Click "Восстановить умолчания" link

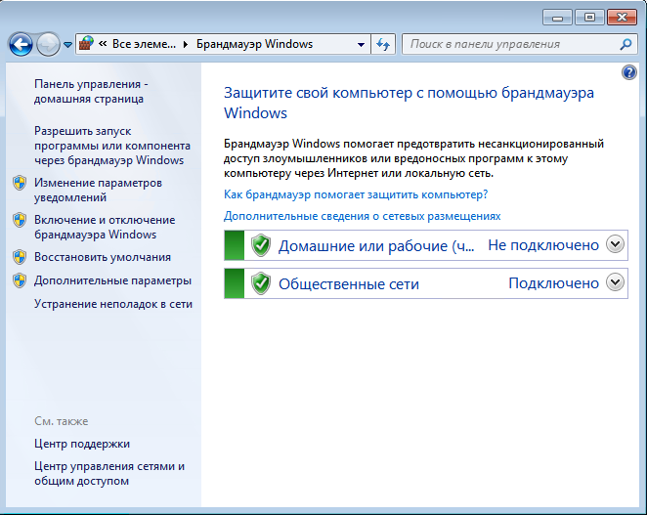(103, 257)
